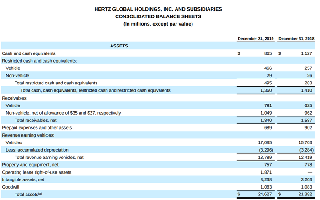Select the 'CONSOLIDATED BALANCE SHEETS' heading
Image resolution: width=320 pixels, height=200 pixels.
pyautogui.click(x=158, y=16)
